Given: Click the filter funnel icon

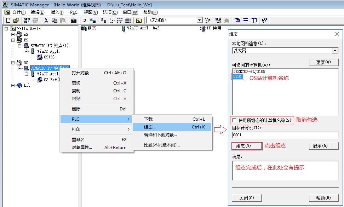Looking at the screenshot, I should pos(207,21).
